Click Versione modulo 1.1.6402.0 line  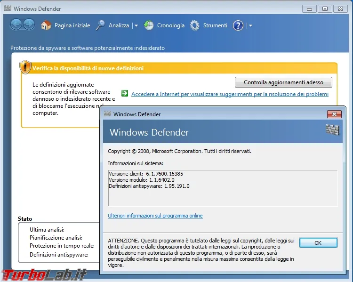tap(142, 180)
